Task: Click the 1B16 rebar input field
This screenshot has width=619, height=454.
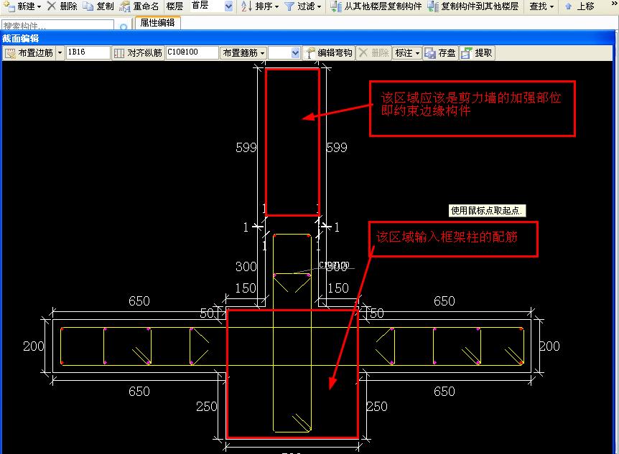Action: (88, 53)
